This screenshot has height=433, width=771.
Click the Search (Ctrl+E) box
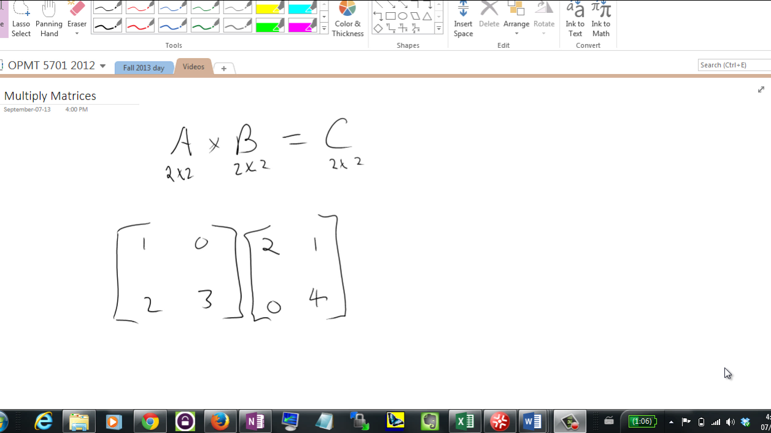pos(734,65)
